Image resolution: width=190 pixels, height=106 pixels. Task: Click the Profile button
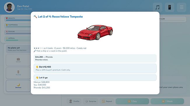[74, 101]
